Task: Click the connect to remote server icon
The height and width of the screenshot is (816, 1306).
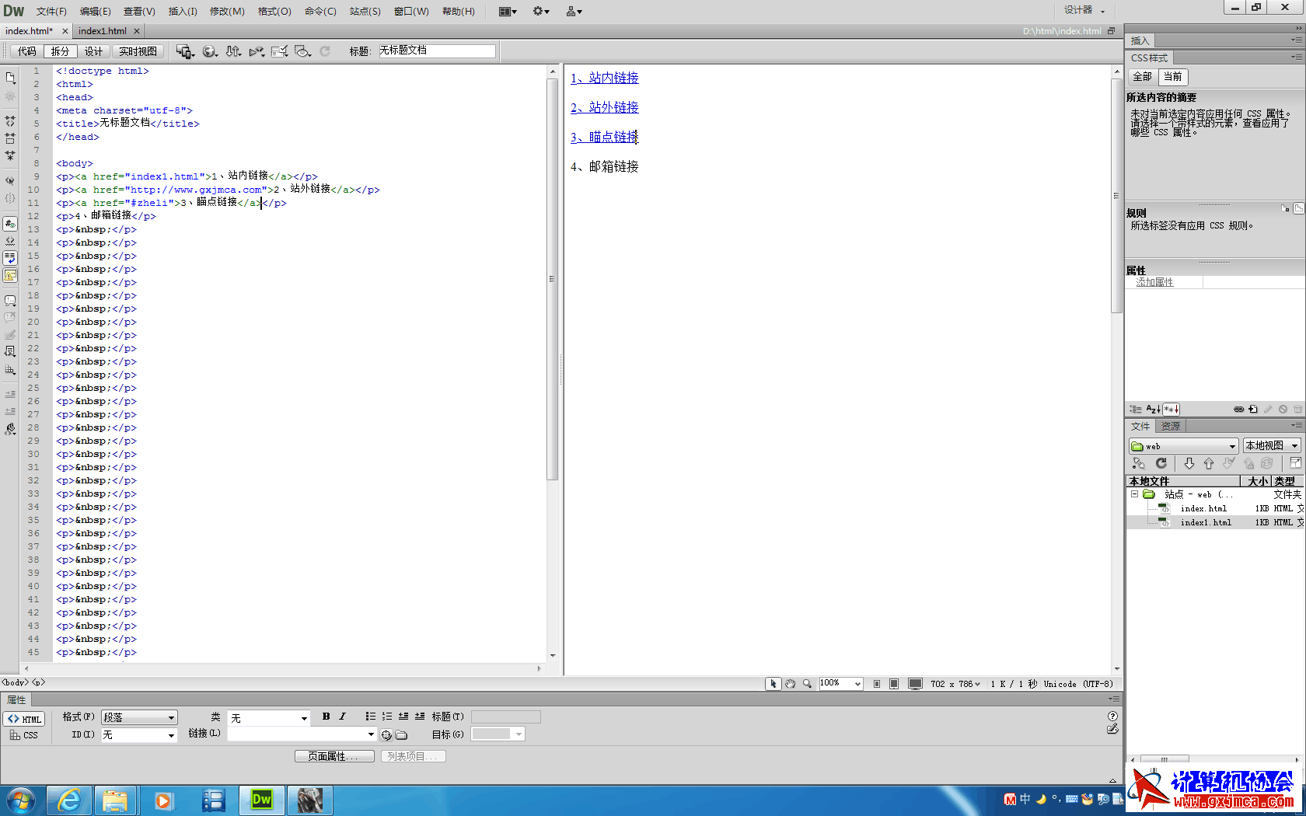Action: point(1139,463)
